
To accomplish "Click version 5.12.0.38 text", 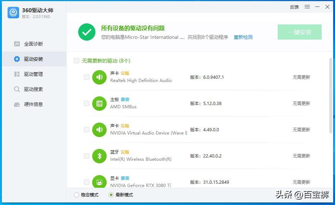I will (x=213, y=104).
